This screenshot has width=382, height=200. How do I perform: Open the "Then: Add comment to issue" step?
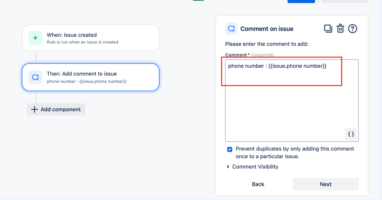point(91,77)
